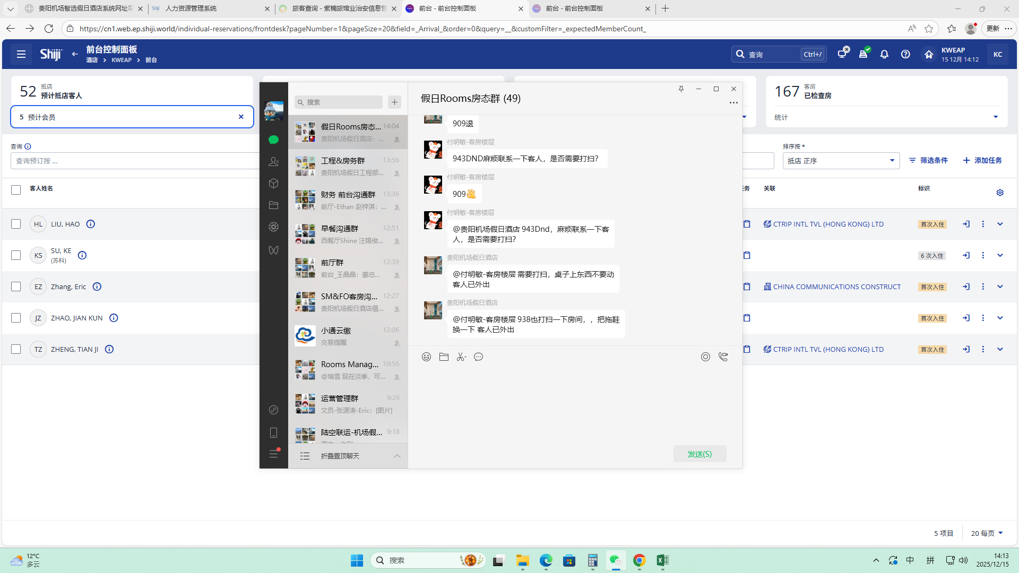Click the screenshot scissors icon in chat
1019x573 pixels.
(x=461, y=357)
